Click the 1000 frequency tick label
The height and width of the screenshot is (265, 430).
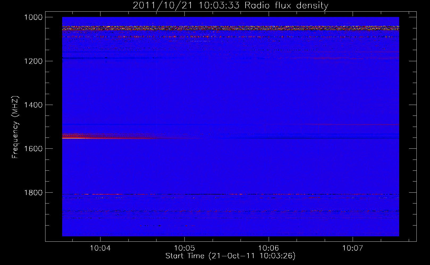click(33, 17)
